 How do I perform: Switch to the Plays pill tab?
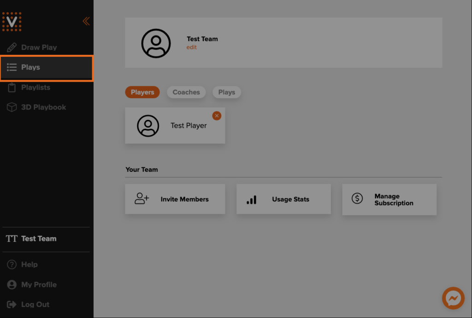tap(227, 92)
